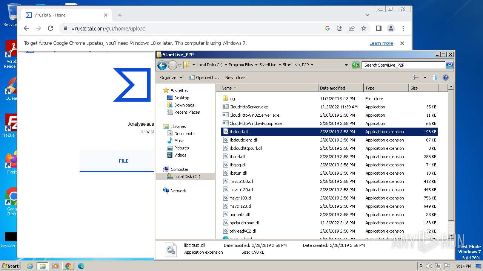
Task: Click Star4Live breadcrumb in address bar
Action: coord(268,65)
